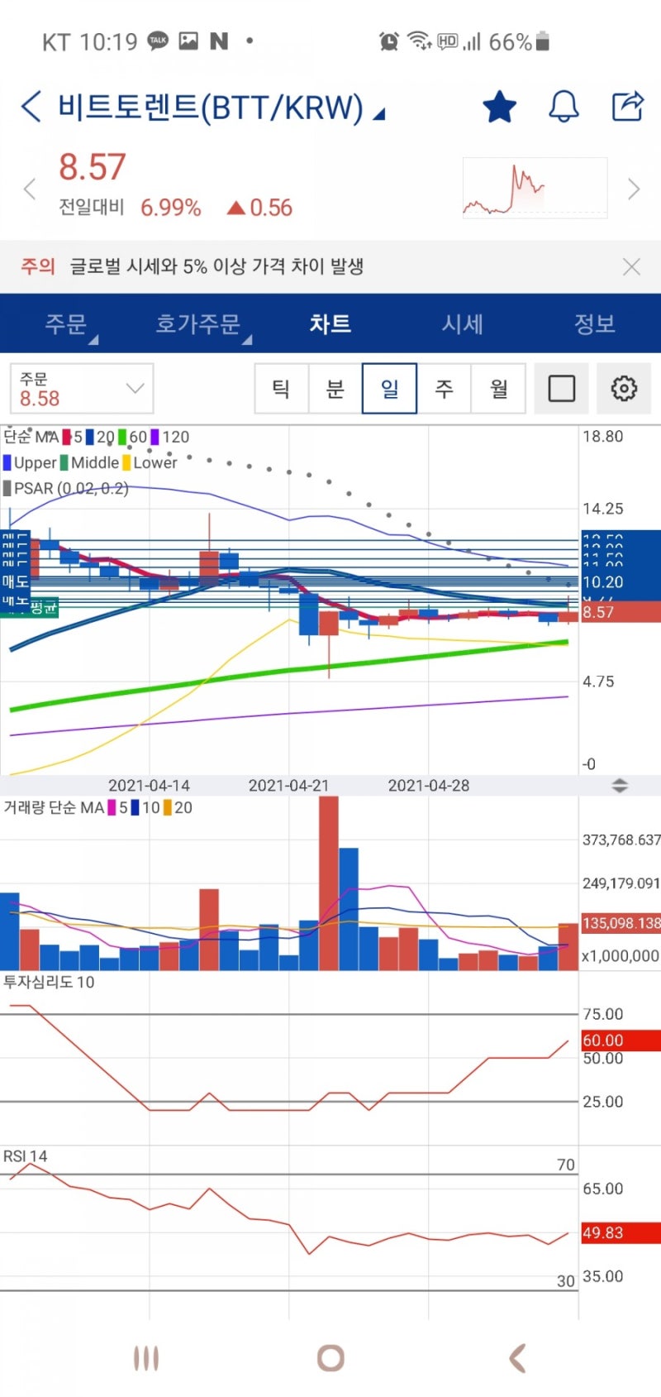Screen dimensions: 661x1397
Task: Select 일 chart interval
Action: click(389, 388)
